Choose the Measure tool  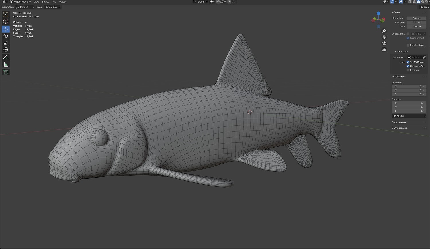point(6,64)
